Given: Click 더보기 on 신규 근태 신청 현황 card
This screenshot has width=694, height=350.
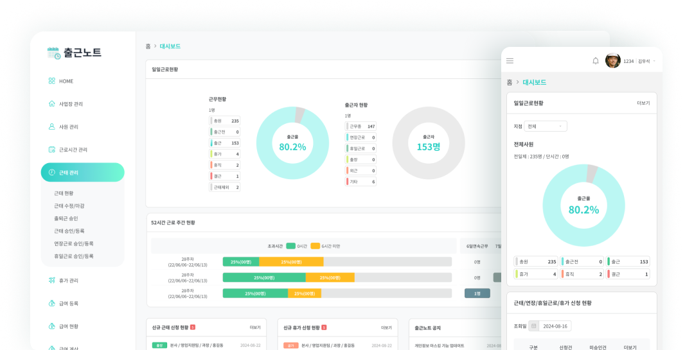Looking at the screenshot, I should 255,328.
